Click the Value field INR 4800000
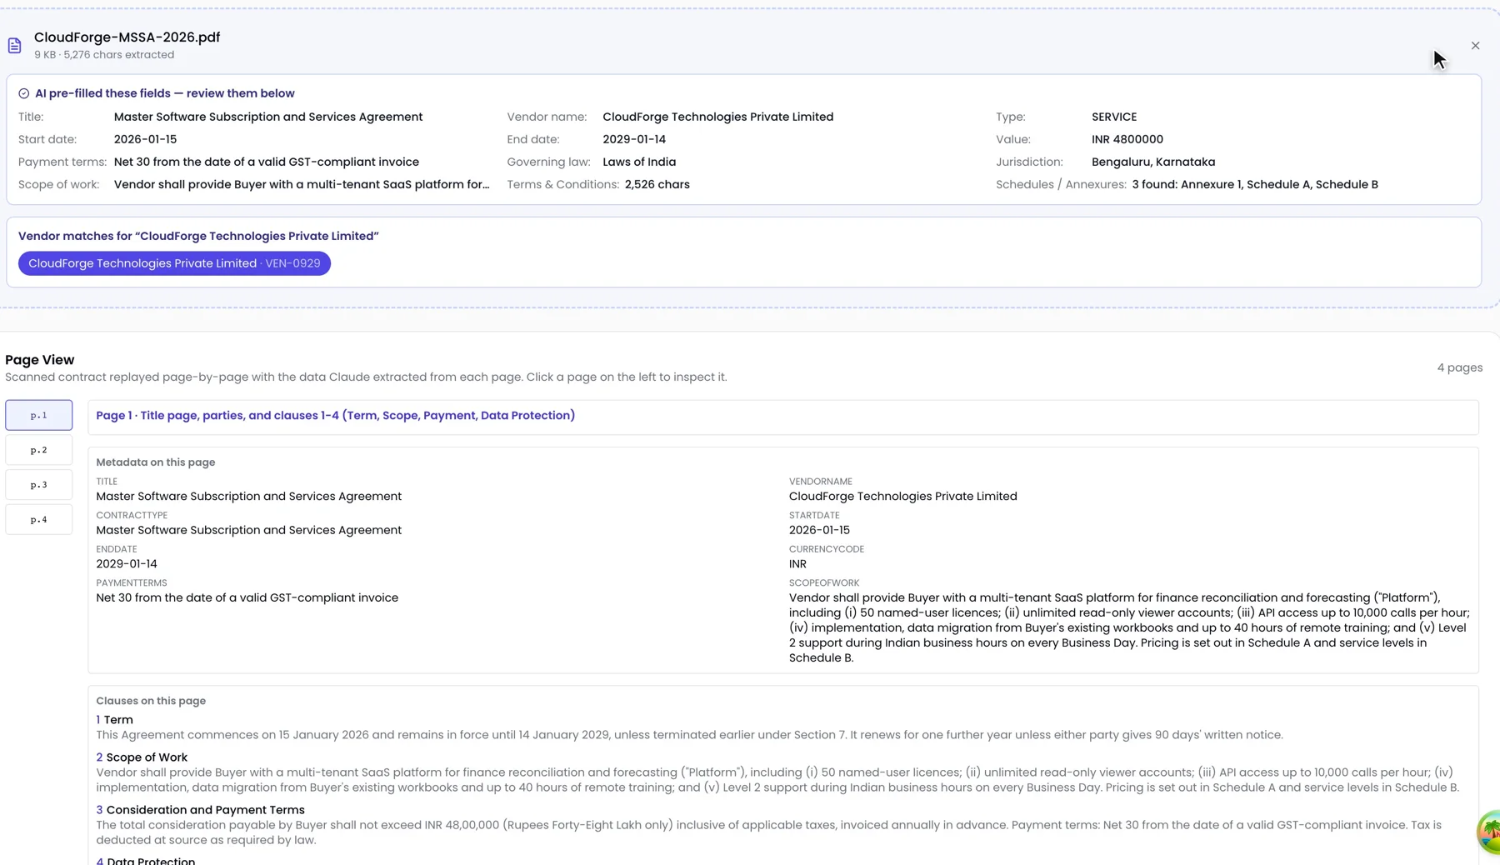This screenshot has width=1500, height=865. click(x=1127, y=139)
